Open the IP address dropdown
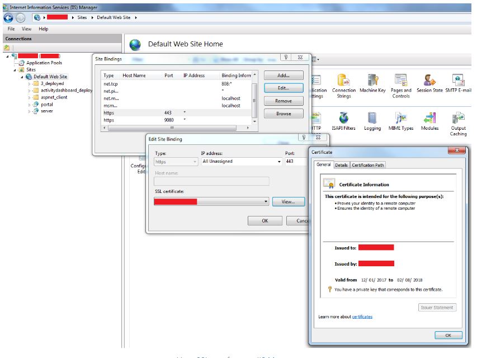 coord(279,162)
